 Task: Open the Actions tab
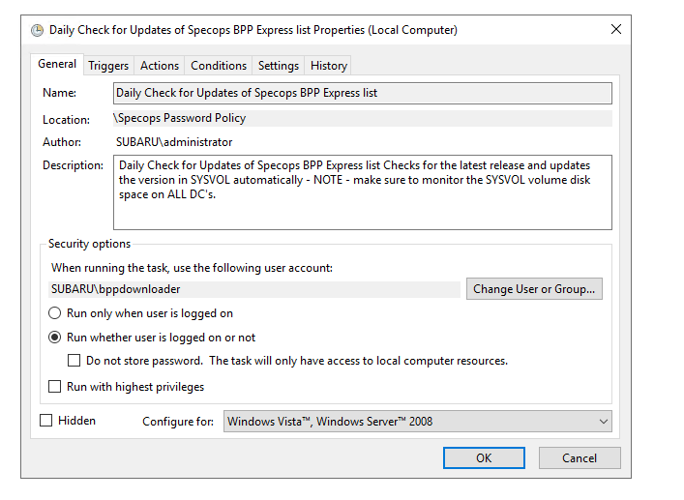coord(160,66)
